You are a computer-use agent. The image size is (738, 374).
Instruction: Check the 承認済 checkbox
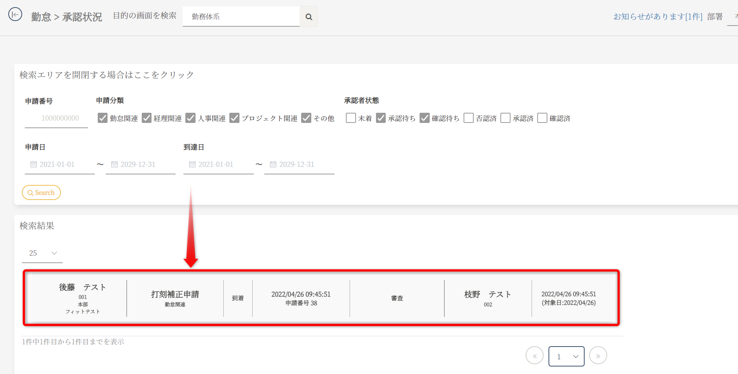[x=506, y=118]
